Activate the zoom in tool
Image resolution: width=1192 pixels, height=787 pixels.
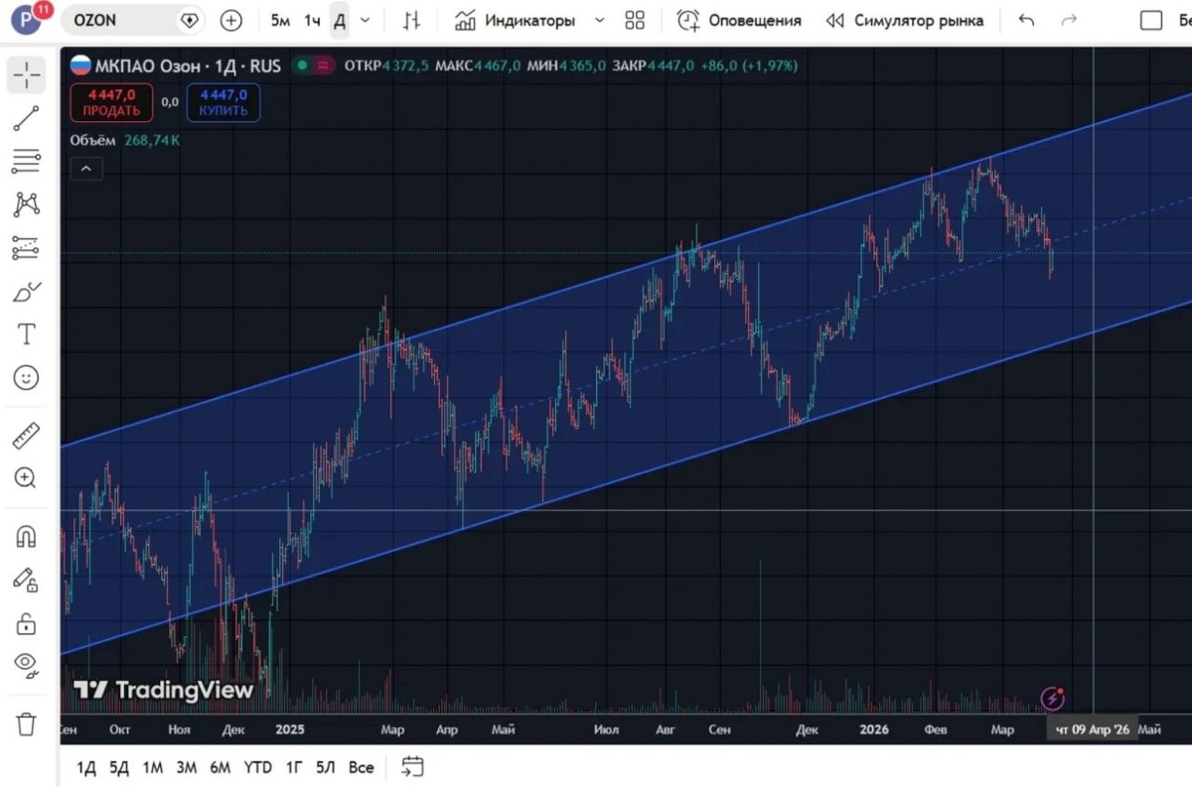(x=26, y=477)
